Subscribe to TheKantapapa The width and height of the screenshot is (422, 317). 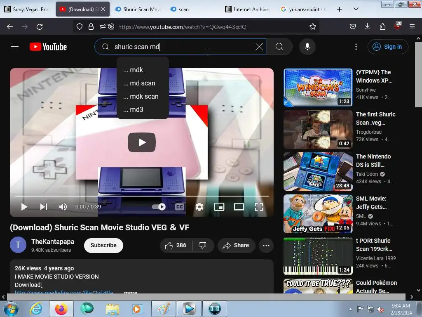coord(103,245)
